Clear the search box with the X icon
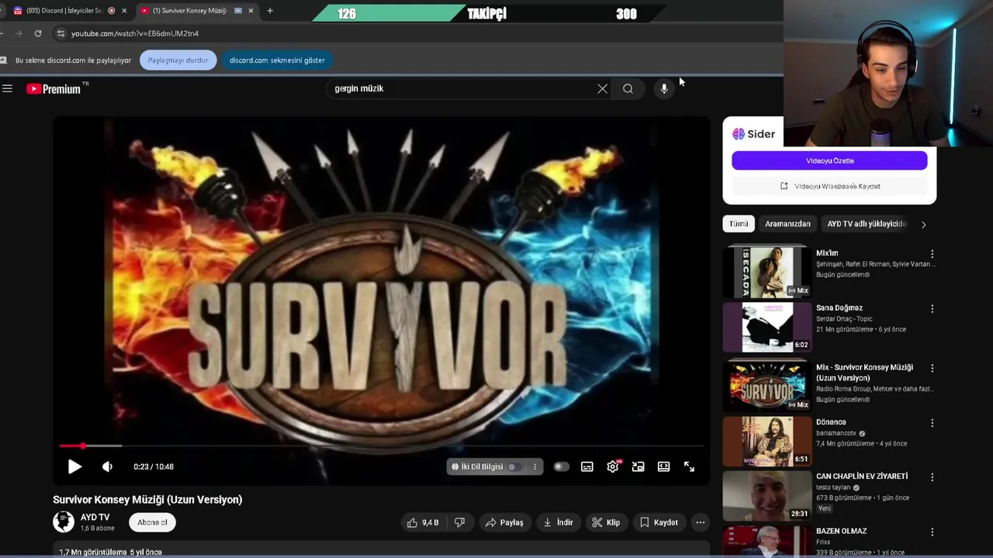Screen dimensions: 993x558 coord(602,88)
